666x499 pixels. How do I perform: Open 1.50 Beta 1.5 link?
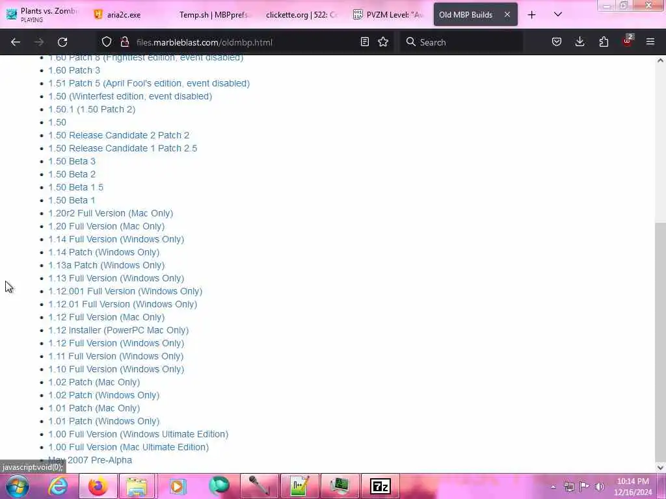tap(75, 187)
